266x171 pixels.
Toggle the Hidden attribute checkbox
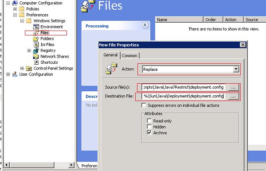(149, 127)
